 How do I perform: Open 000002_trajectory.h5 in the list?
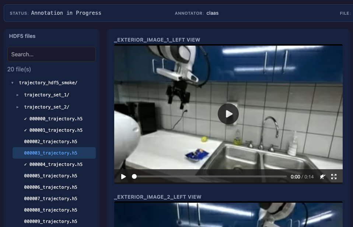[50, 142]
